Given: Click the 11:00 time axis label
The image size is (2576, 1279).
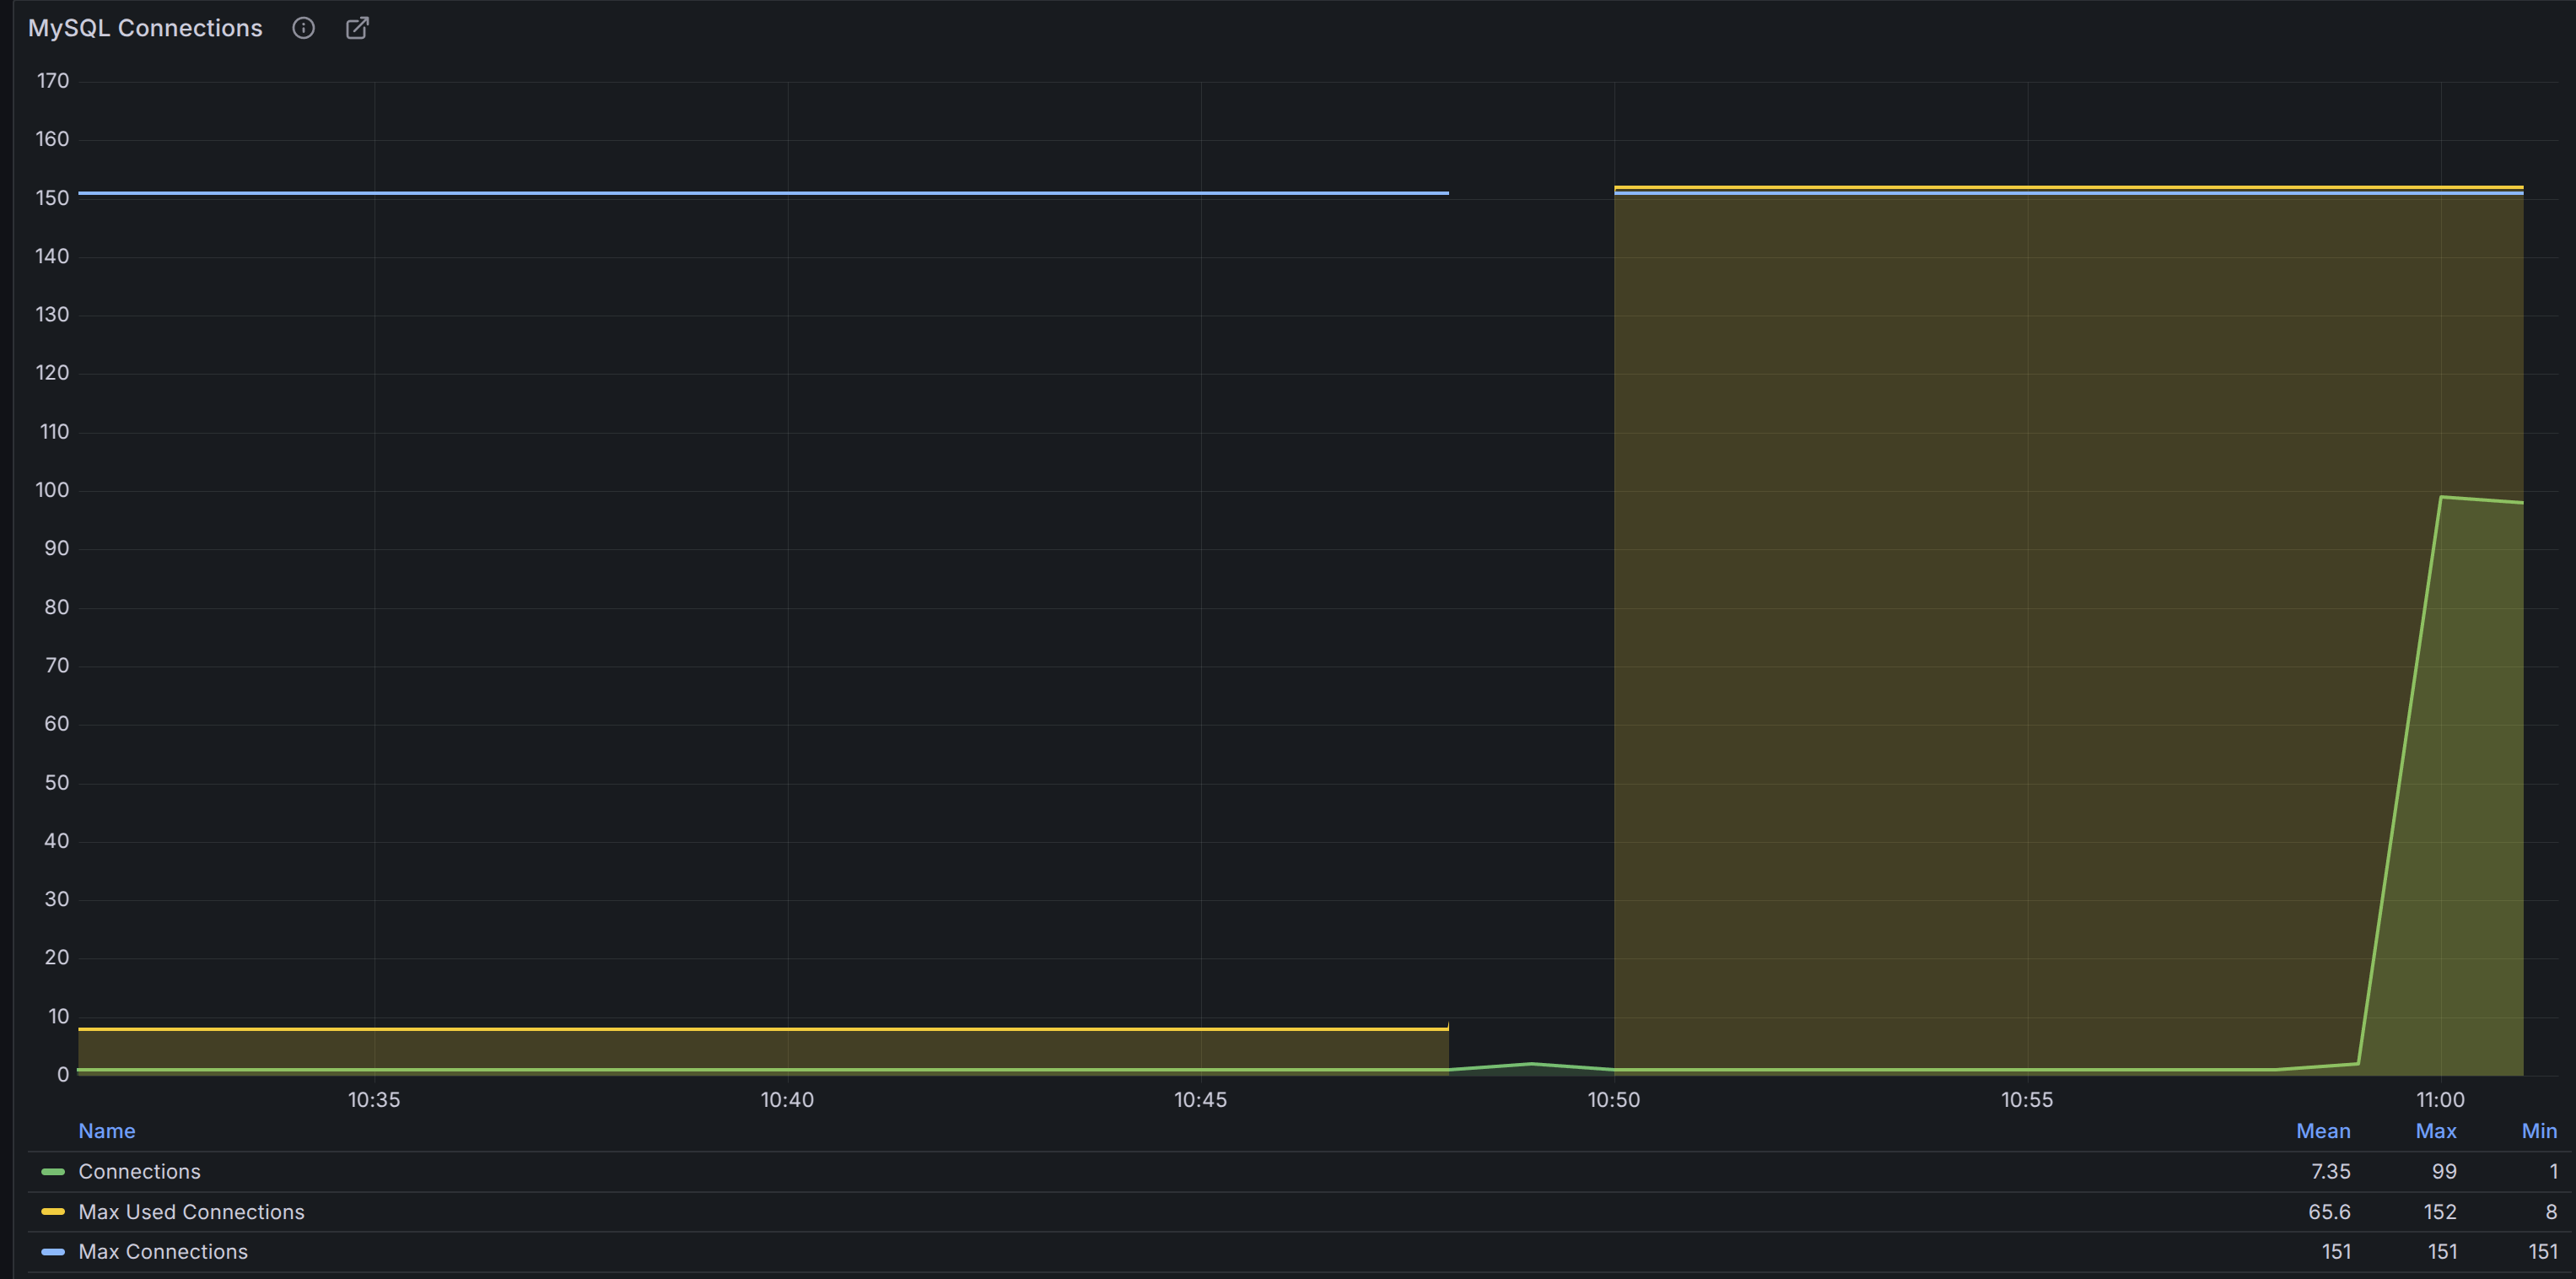Looking at the screenshot, I should [x=2440, y=1099].
